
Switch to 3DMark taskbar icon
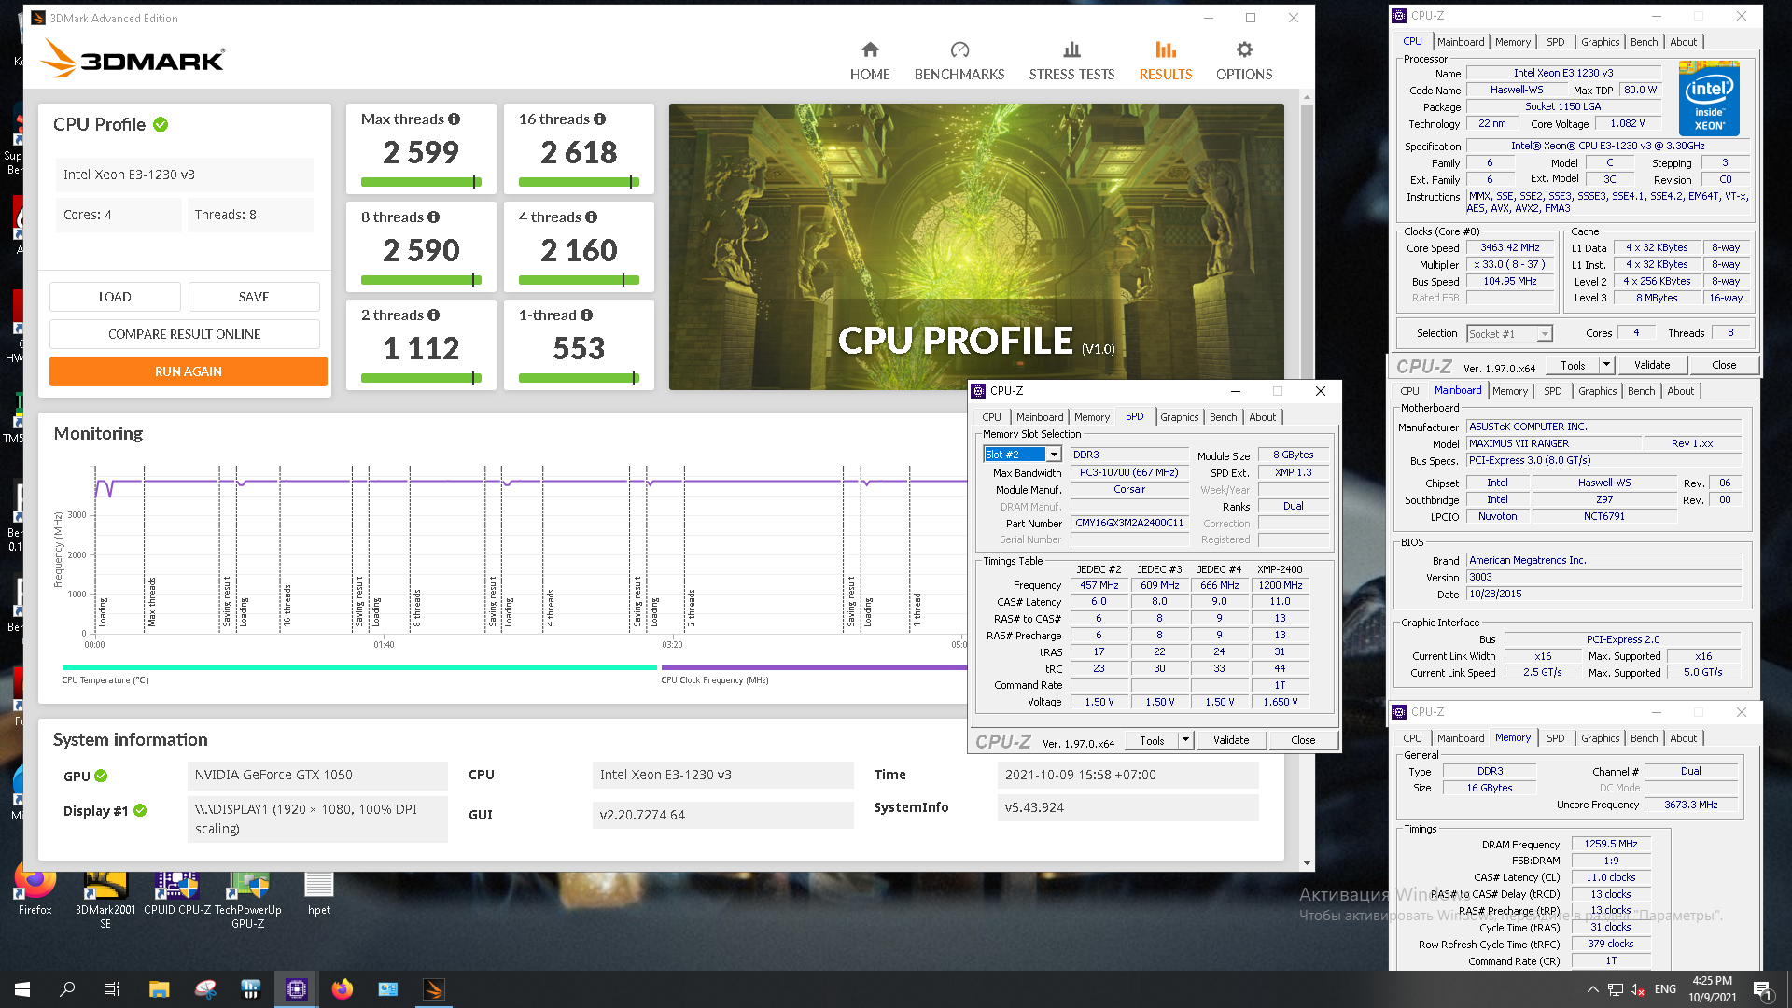[x=434, y=989]
